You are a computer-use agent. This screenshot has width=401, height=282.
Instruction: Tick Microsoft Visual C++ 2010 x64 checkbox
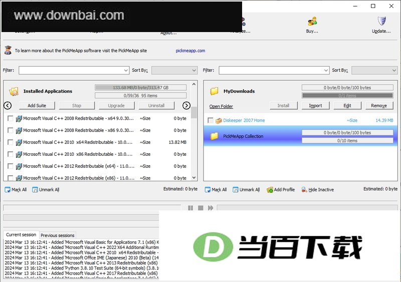[10, 142]
